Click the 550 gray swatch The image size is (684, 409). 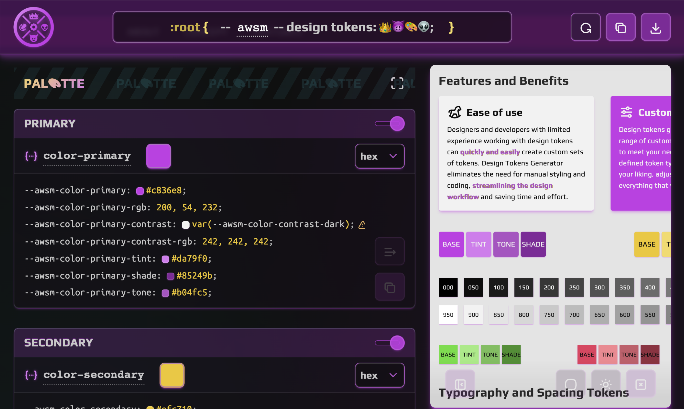tap(650, 315)
